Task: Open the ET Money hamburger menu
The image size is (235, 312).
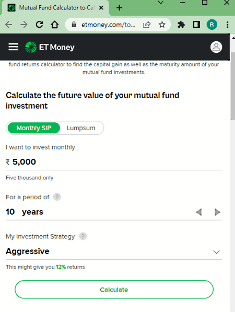Action: coord(13,47)
